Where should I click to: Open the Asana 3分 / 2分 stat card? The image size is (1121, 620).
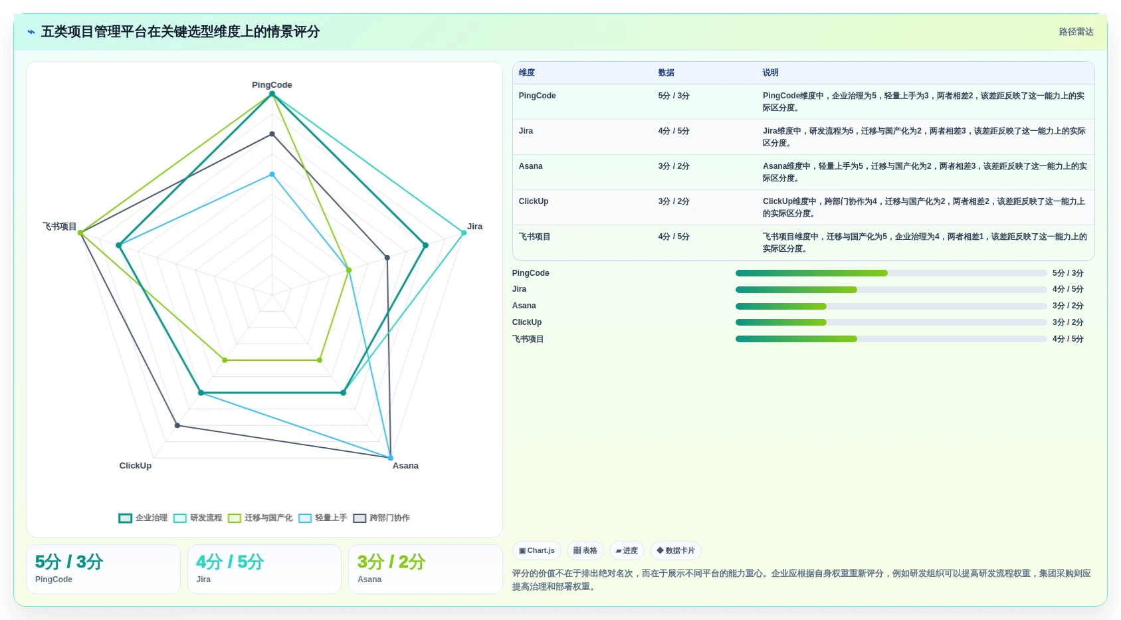point(425,569)
